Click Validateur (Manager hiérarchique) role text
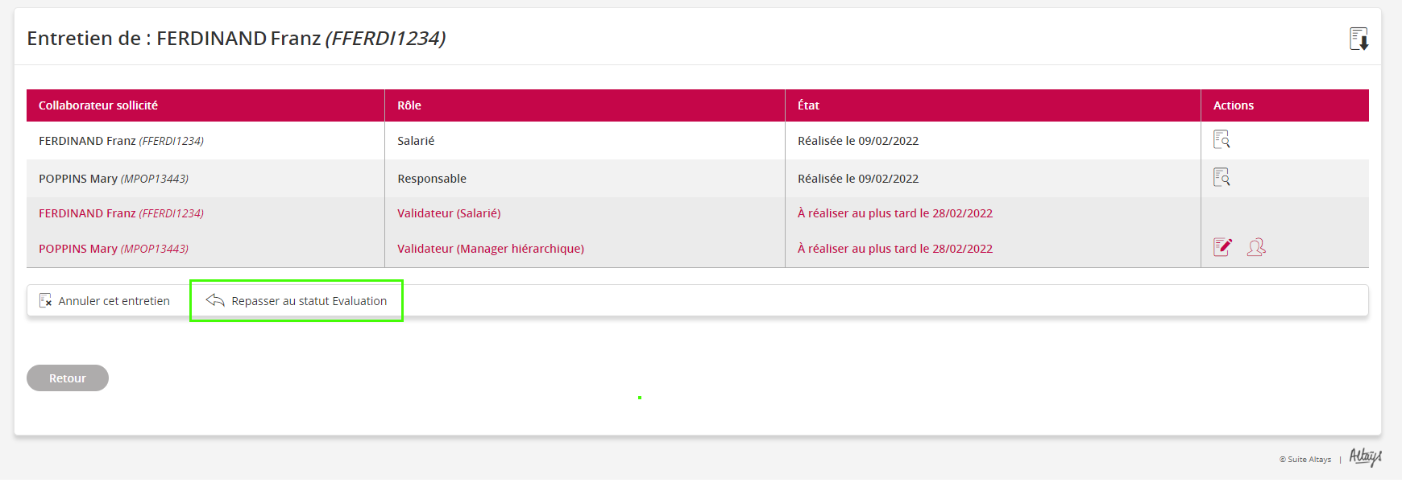Image resolution: width=1402 pixels, height=483 pixels. [x=490, y=249]
